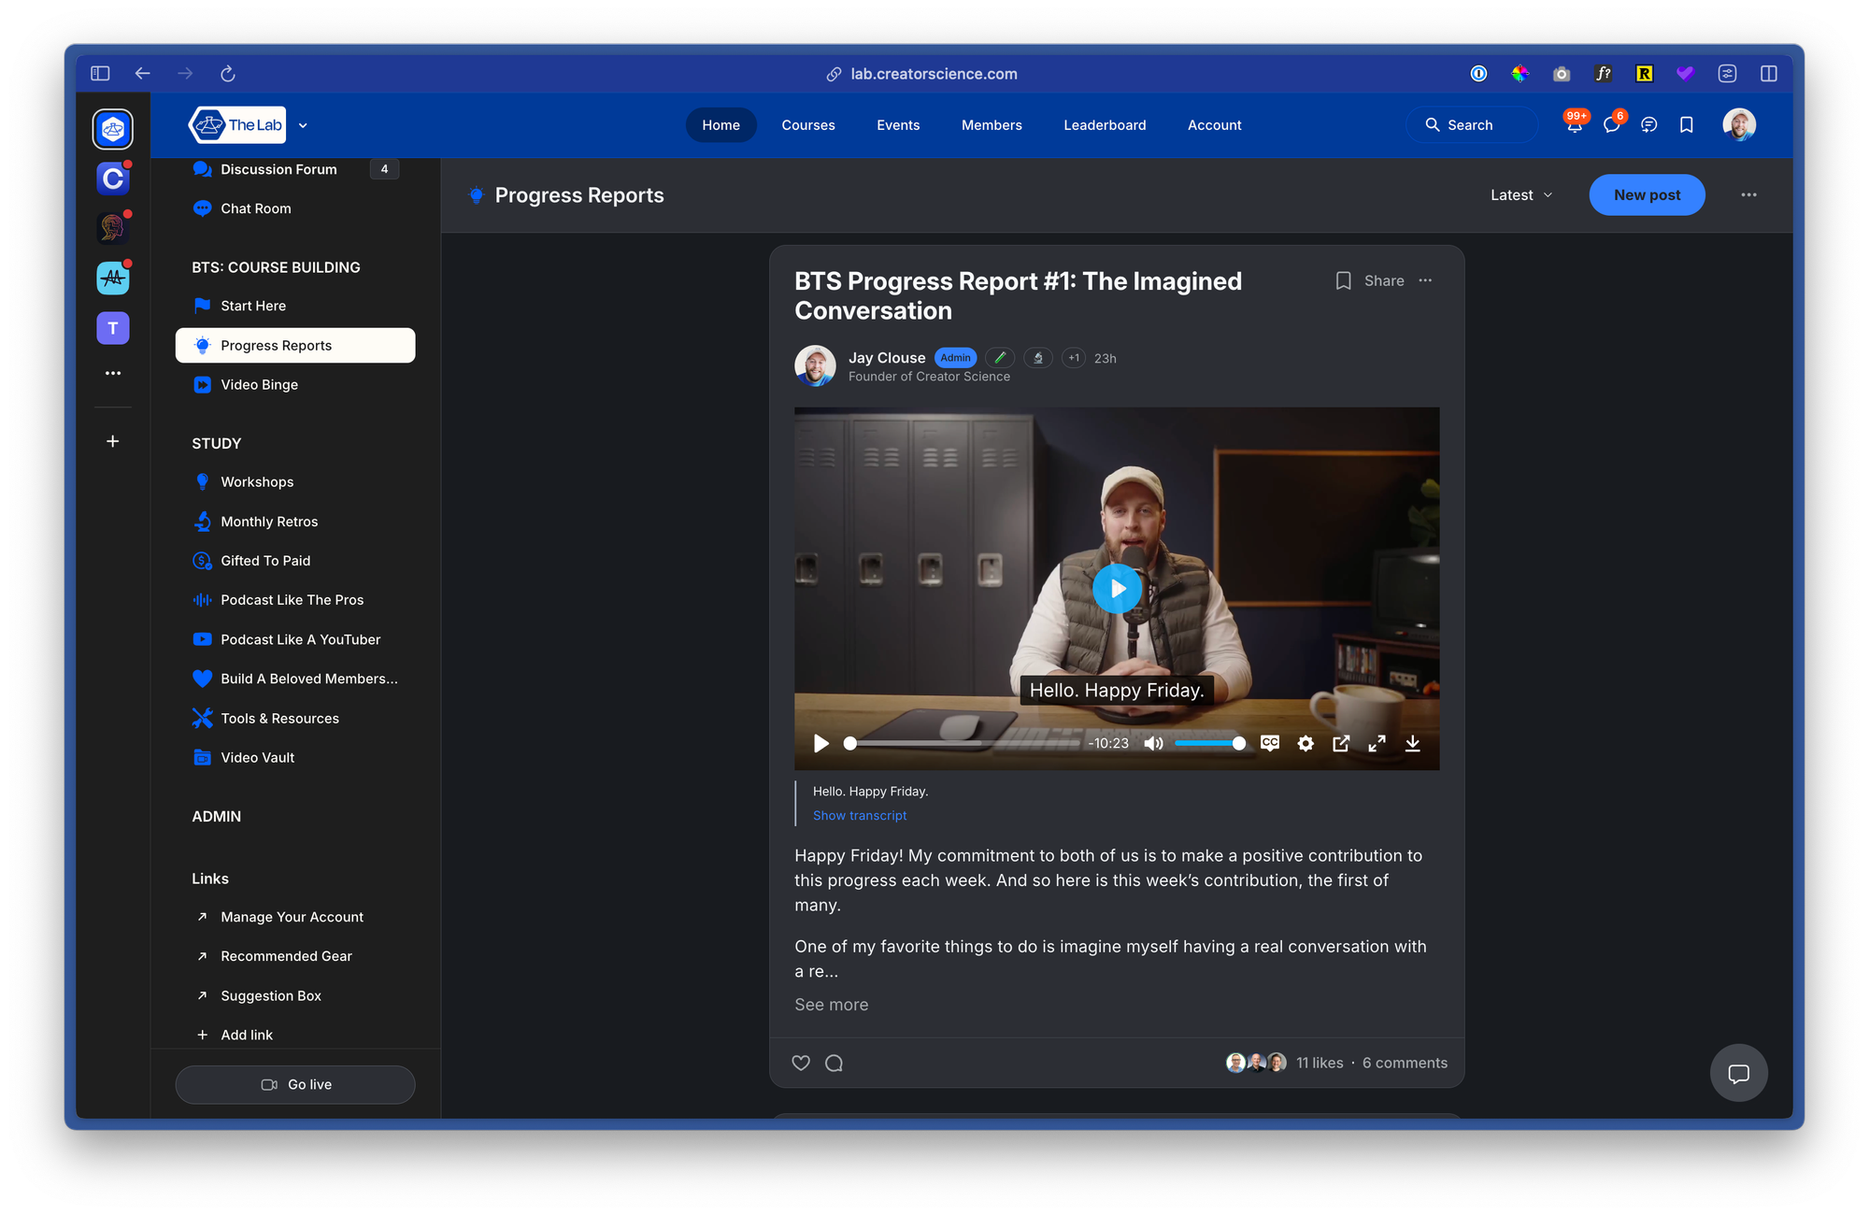
Task: Reload the page with the refresh icon
Action: tap(228, 73)
